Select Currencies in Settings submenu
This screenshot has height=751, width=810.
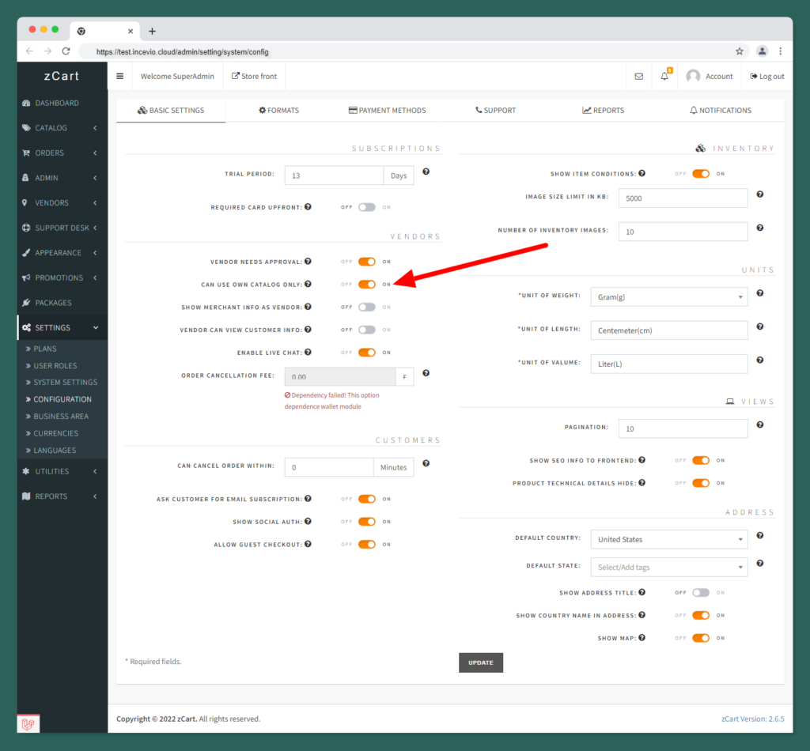tap(55, 433)
